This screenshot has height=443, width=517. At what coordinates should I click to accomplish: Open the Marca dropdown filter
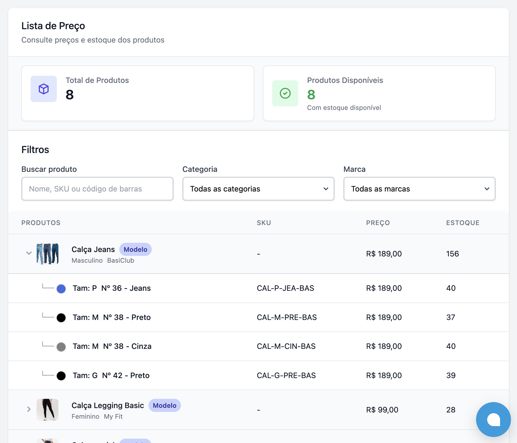pos(419,189)
